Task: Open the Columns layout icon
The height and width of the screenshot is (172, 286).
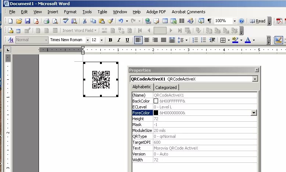Action: (182, 21)
